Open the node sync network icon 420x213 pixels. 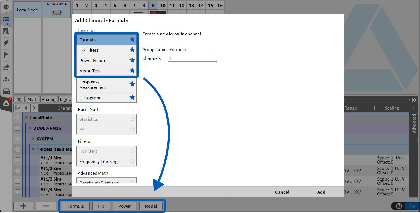6,79
